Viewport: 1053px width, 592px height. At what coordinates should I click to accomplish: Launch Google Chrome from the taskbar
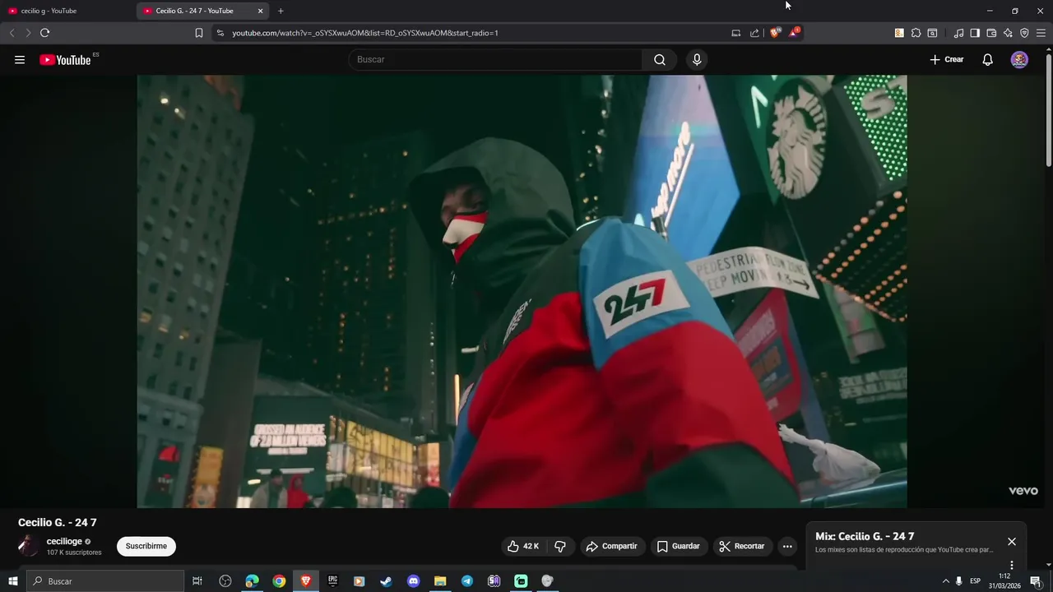pos(279,581)
